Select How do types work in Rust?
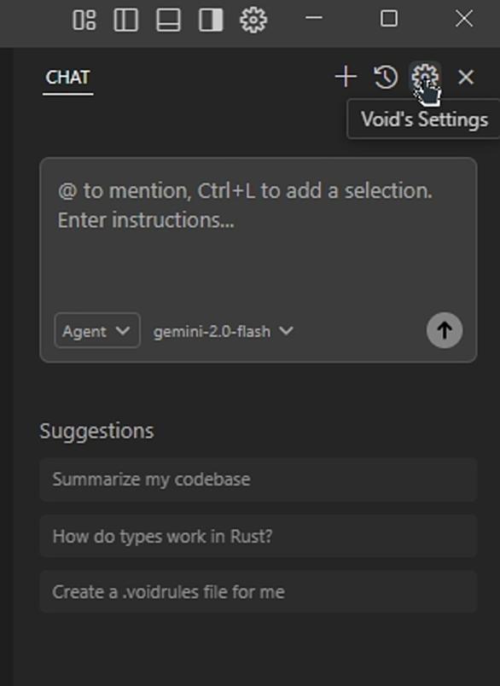Image resolution: width=500 pixels, height=686 pixels. point(258,536)
